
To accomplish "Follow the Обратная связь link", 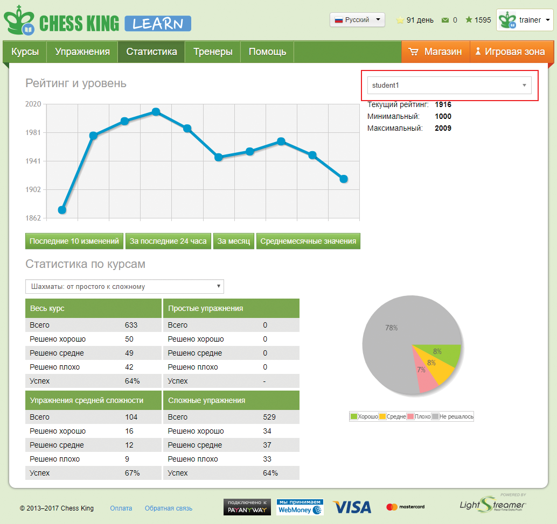I will tap(168, 508).
